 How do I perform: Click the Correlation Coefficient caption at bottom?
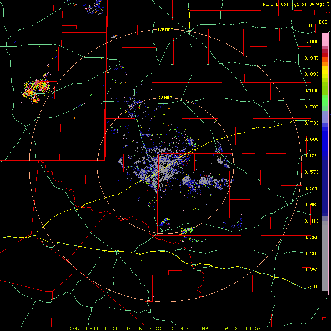point(165,328)
